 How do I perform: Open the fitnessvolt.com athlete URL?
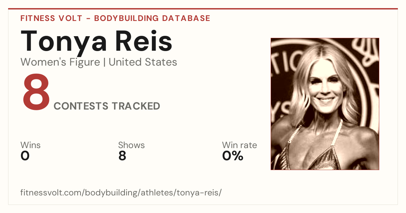(121, 193)
